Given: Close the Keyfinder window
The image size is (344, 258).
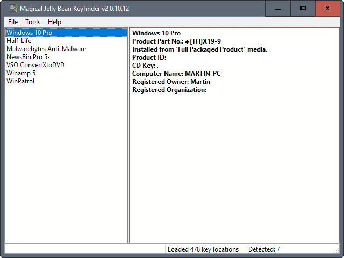Looking at the screenshot, I should pyautogui.click(x=327, y=9).
